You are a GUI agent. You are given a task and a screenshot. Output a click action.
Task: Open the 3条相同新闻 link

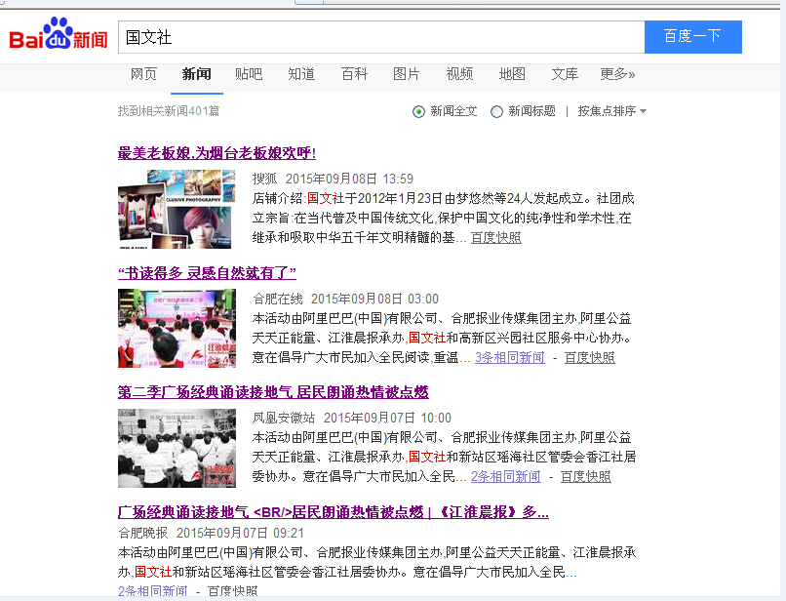509,357
